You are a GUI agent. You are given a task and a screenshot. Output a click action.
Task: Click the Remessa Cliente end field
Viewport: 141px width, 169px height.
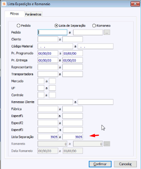point(96,102)
